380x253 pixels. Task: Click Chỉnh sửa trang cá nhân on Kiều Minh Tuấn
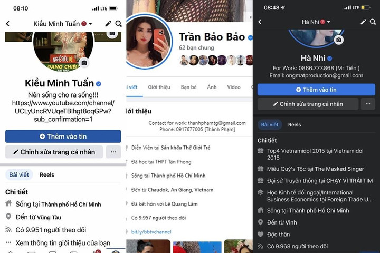coord(54,152)
